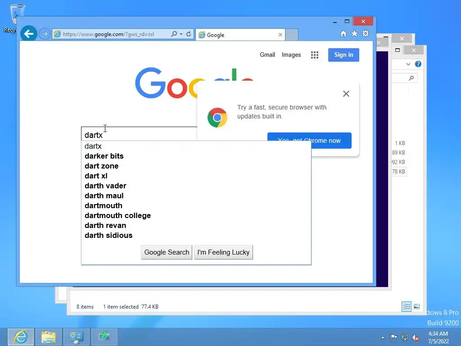Open File Explorer from the taskbar
461x346 pixels.
[x=49, y=337]
